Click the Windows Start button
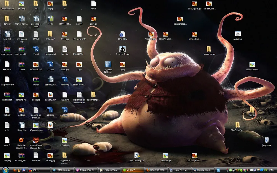This screenshot has height=173, width=277. point(6,170)
